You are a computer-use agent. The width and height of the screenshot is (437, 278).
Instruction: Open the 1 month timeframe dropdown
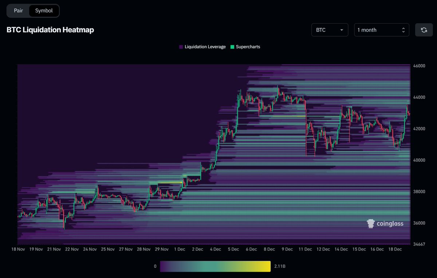tap(381, 29)
